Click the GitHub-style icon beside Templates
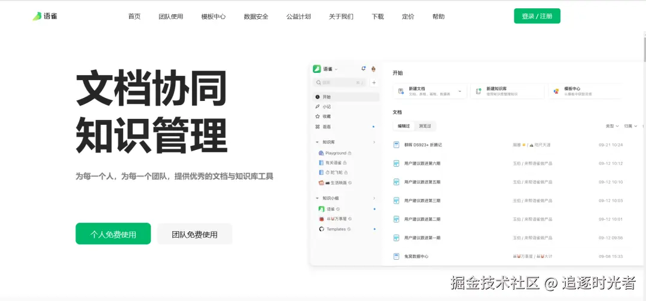The image size is (646, 301). pos(322,229)
